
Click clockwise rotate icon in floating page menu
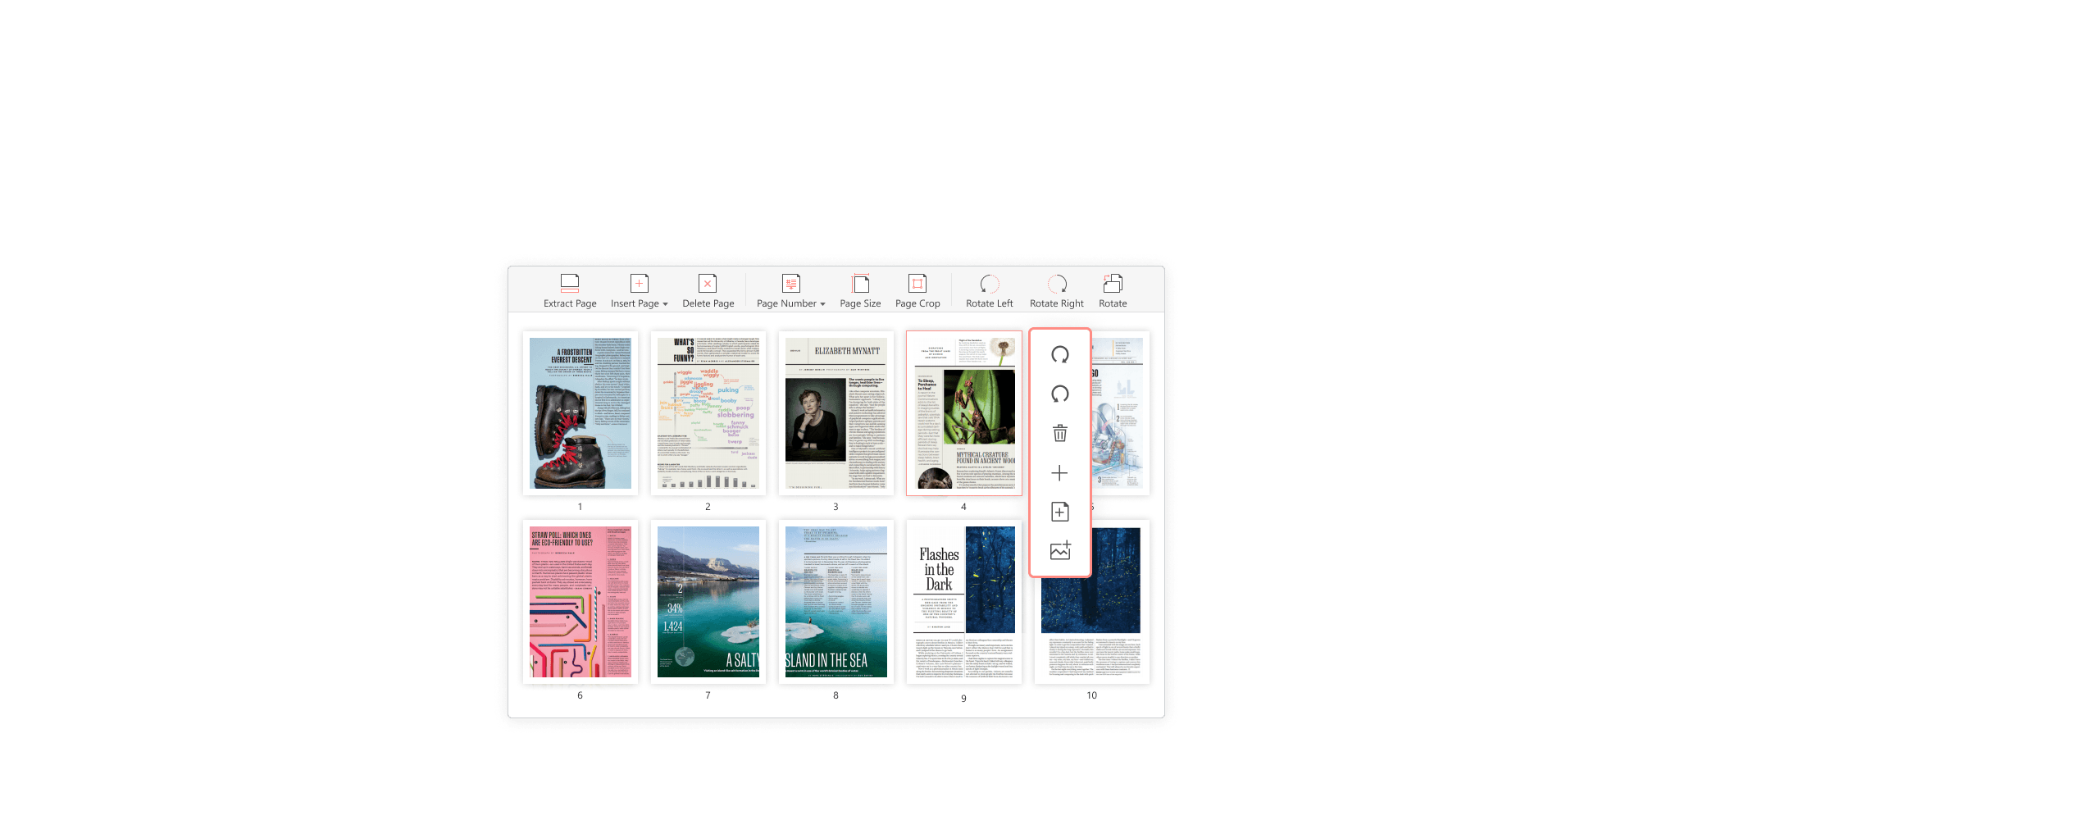[x=1059, y=355]
